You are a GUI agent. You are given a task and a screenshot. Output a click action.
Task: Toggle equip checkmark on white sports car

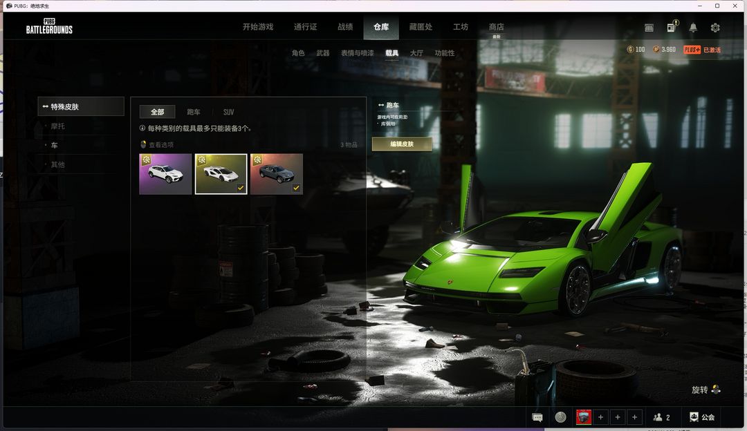(240, 188)
